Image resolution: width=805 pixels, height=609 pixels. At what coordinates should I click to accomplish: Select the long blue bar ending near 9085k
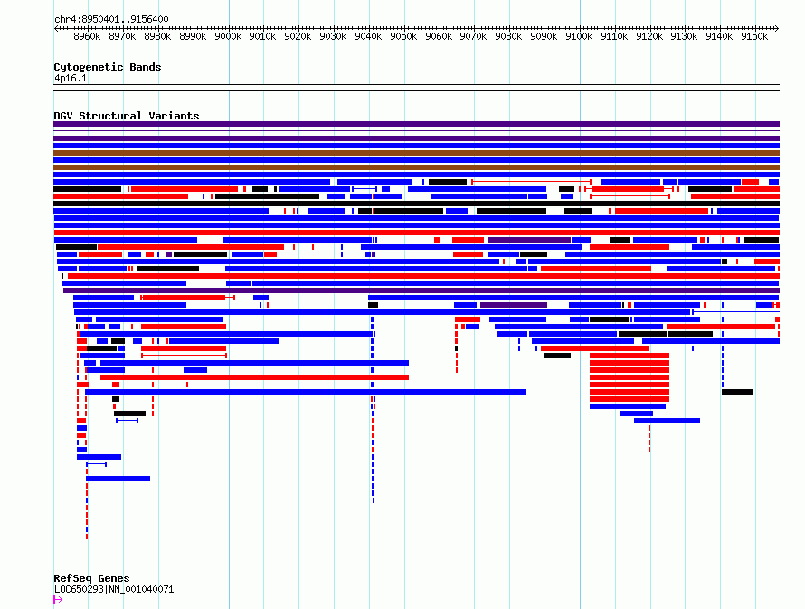[x=306, y=392]
